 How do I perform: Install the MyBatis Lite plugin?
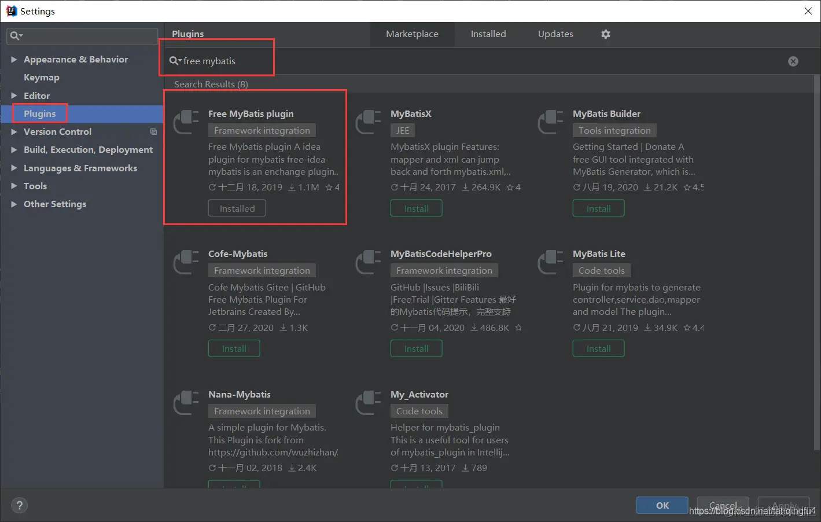(x=599, y=348)
